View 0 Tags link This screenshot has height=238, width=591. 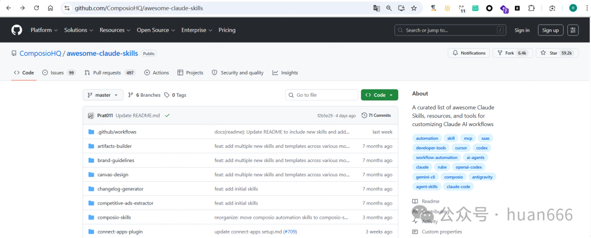pyautogui.click(x=175, y=95)
